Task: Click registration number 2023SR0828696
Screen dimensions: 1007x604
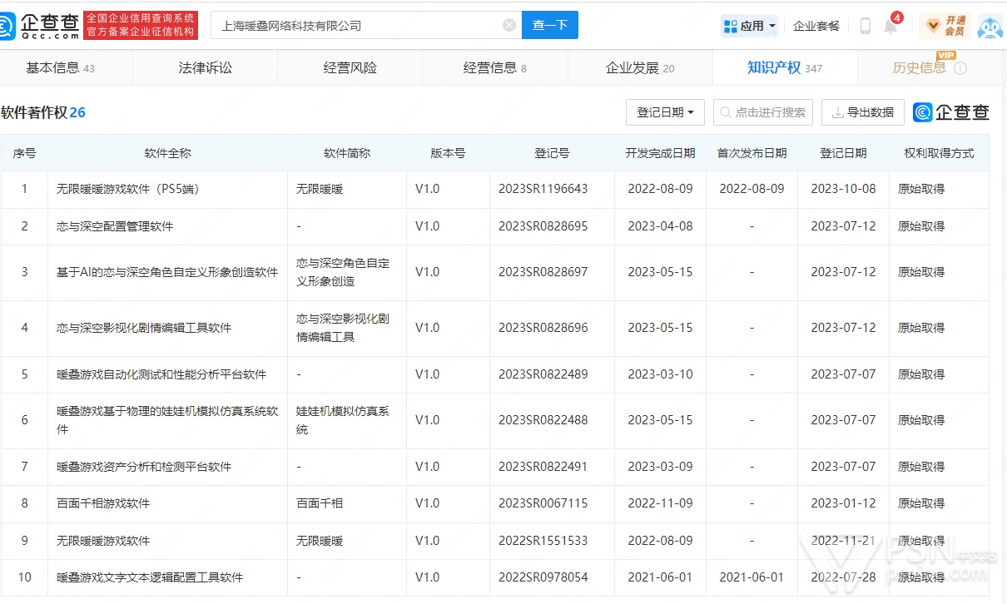Action: (543, 328)
